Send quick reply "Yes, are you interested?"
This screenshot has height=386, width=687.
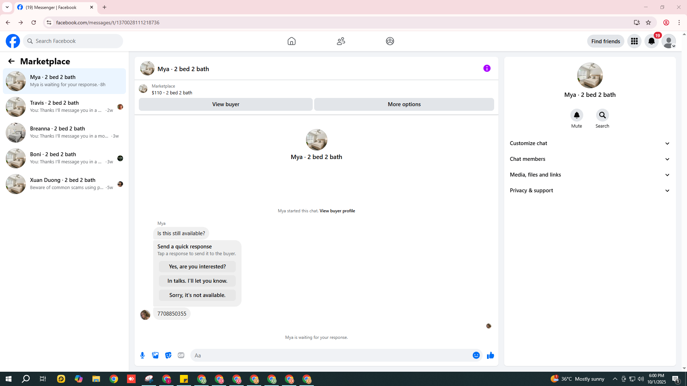[197, 267]
